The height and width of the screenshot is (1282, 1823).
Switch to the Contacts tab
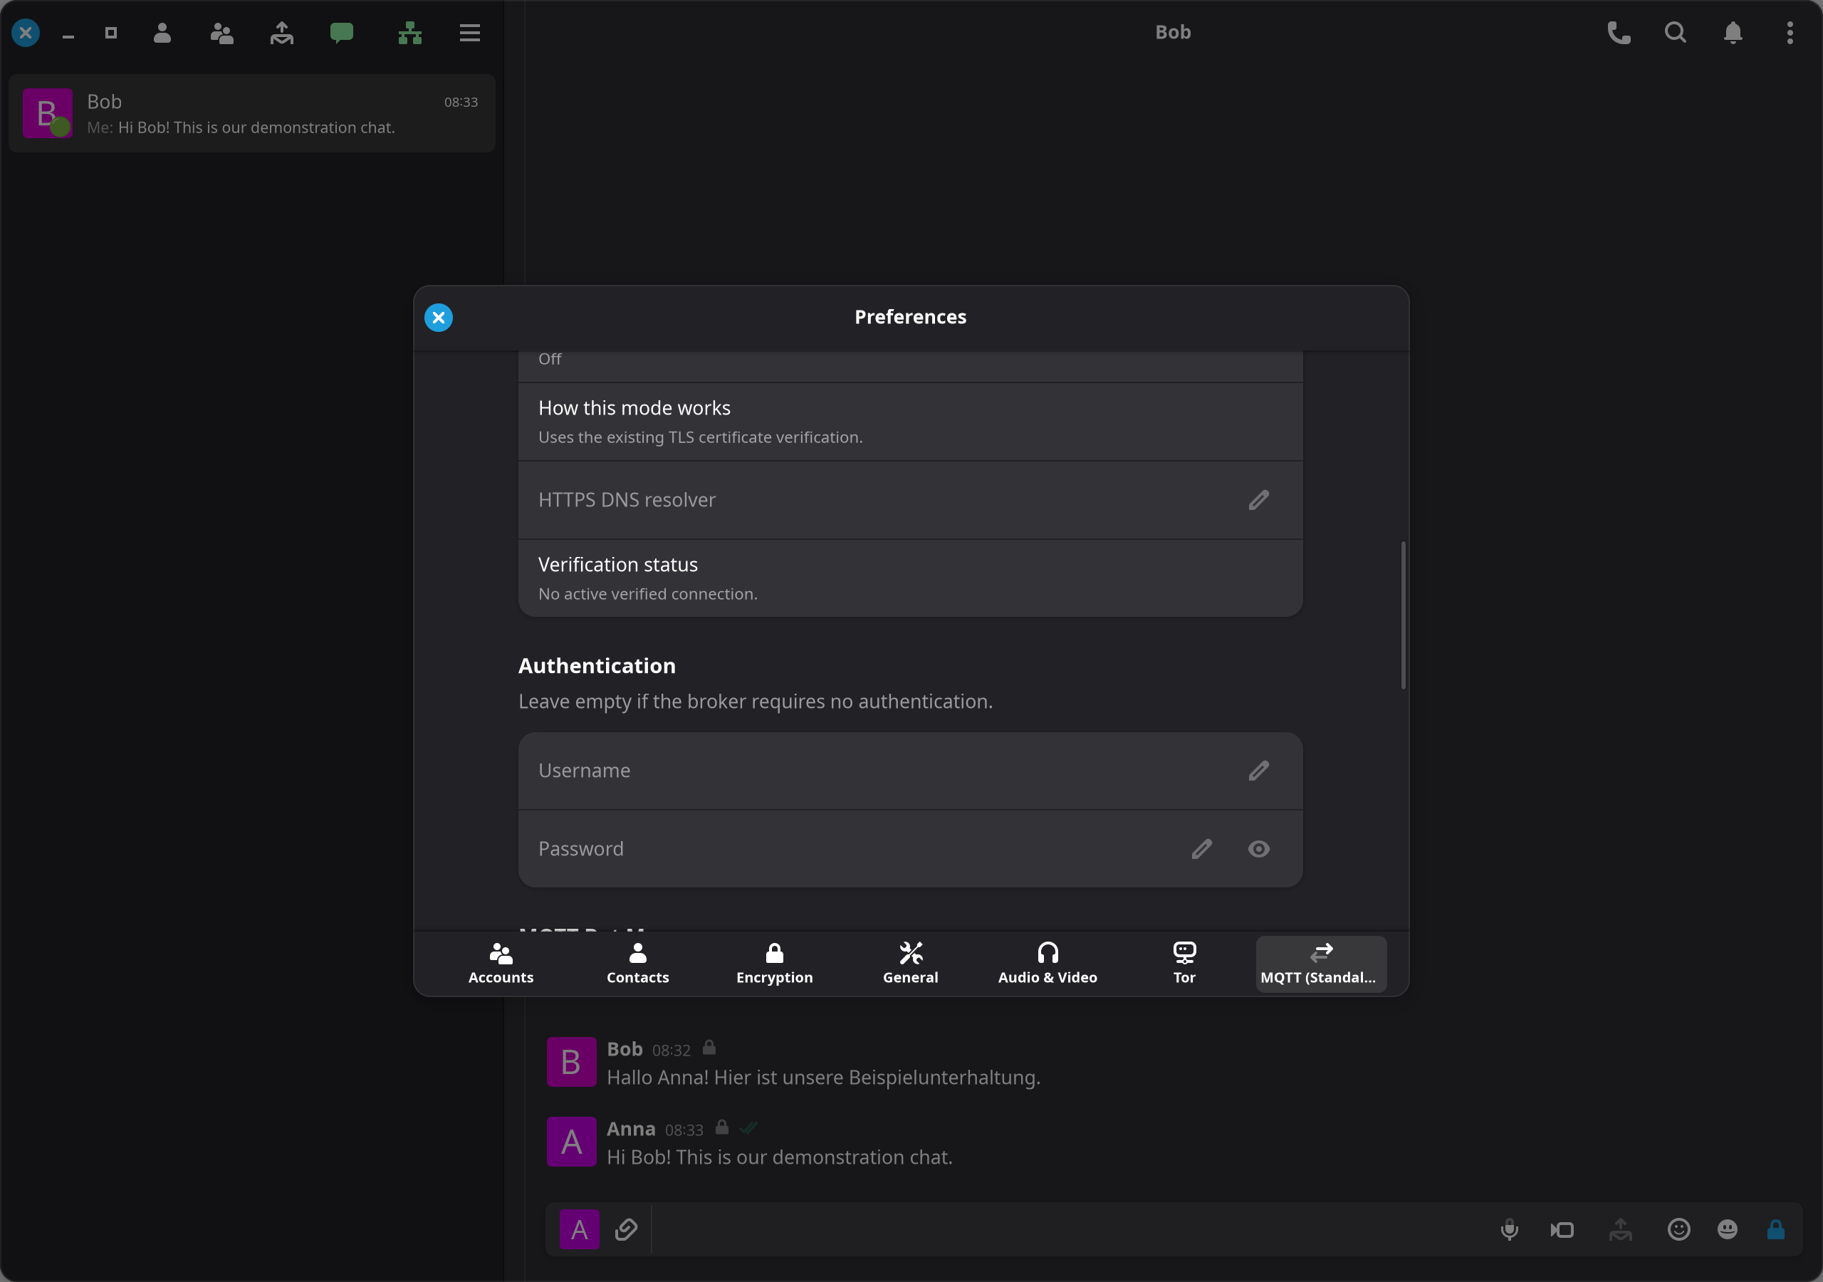(x=637, y=964)
